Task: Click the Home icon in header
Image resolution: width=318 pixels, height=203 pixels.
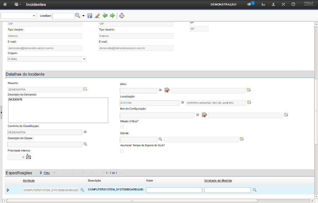Action: click(x=5, y=4)
